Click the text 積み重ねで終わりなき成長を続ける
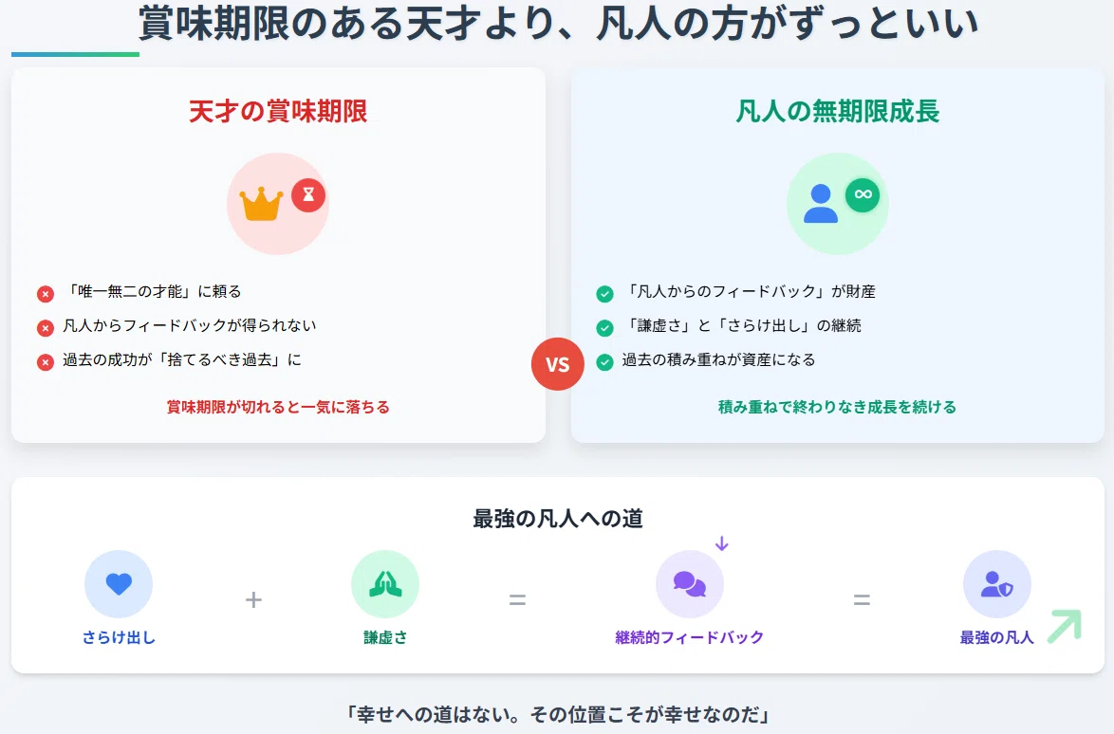1114x734 pixels. [838, 407]
